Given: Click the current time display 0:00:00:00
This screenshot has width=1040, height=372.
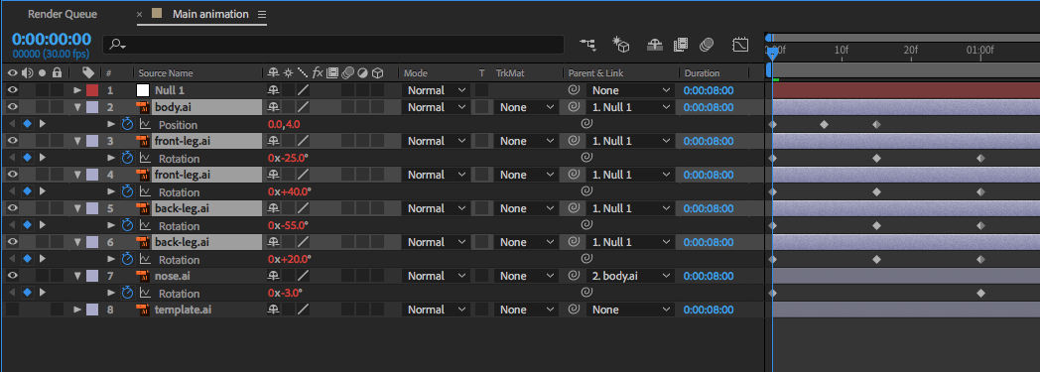Looking at the screenshot, I should (x=51, y=39).
